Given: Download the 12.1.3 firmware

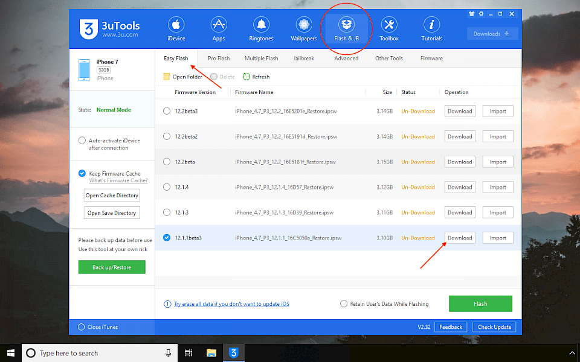Looking at the screenshot, I should coord(460,212).
